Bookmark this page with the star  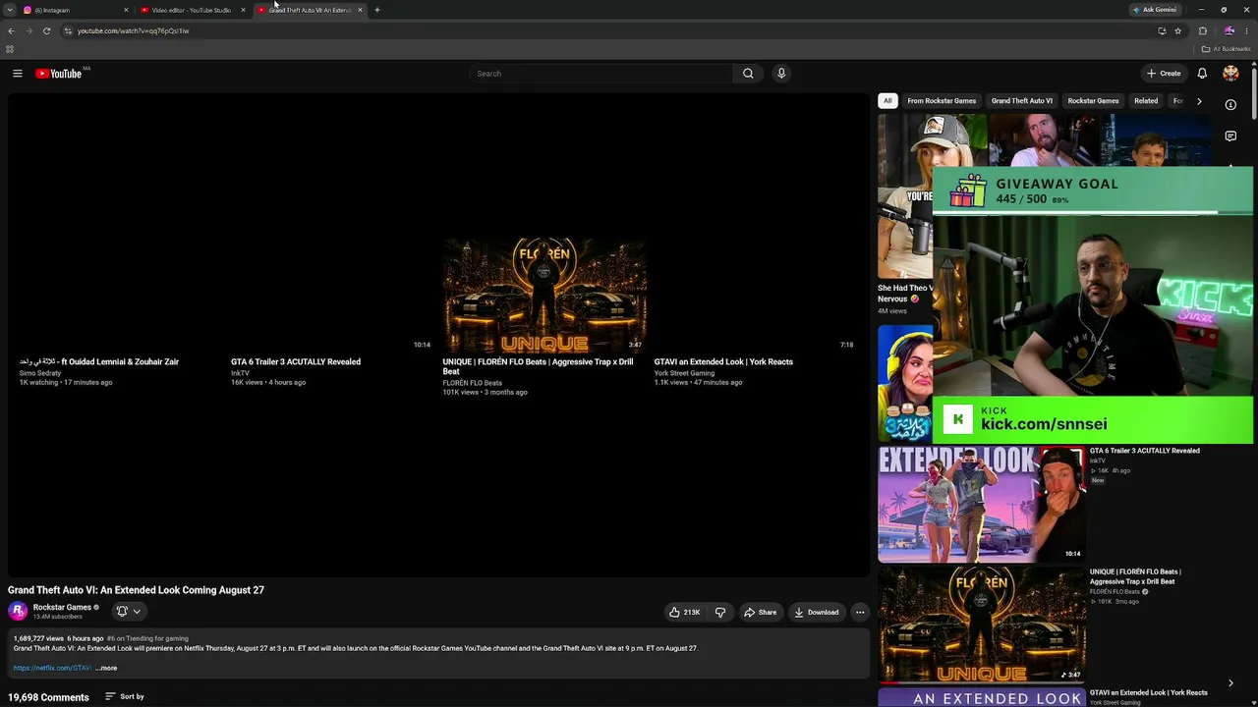pos(1178,30)
